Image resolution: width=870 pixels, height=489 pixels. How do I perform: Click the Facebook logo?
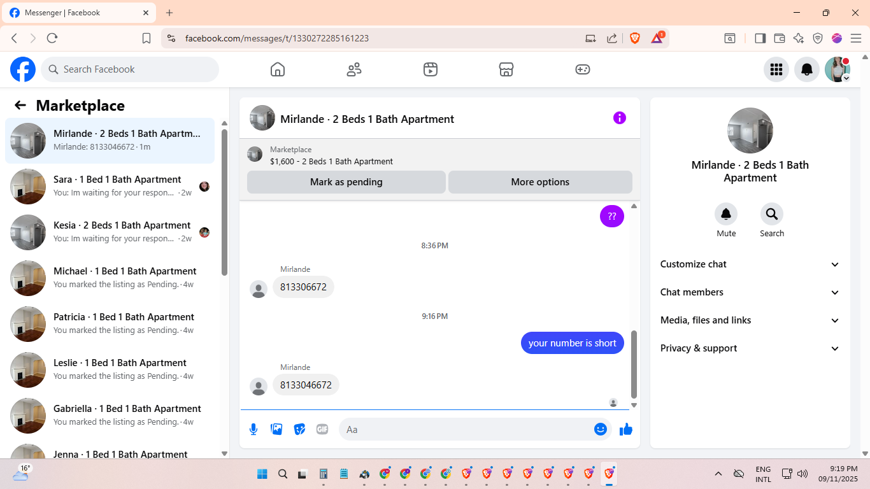pos(23,69)
